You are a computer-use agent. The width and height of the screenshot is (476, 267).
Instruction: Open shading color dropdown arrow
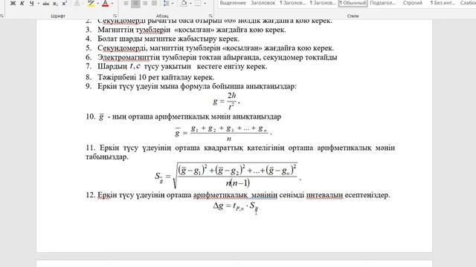pos(190,4)
